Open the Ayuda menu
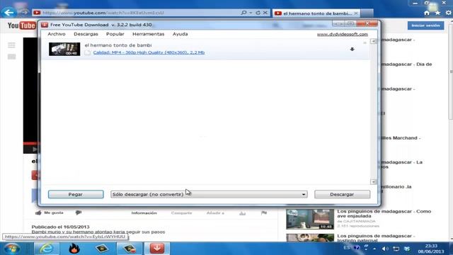The image size is (453, 255). coord(180,34)
